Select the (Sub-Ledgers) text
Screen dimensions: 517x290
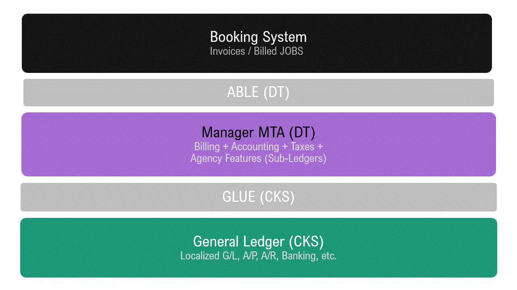(295, 158)
